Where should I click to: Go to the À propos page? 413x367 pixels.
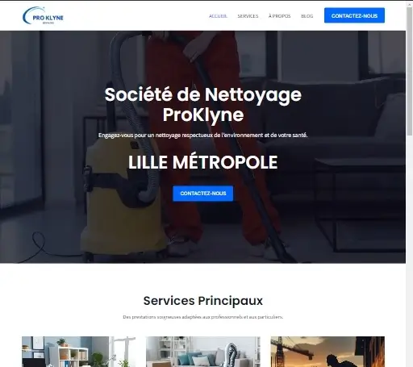(x=279, y=16)
